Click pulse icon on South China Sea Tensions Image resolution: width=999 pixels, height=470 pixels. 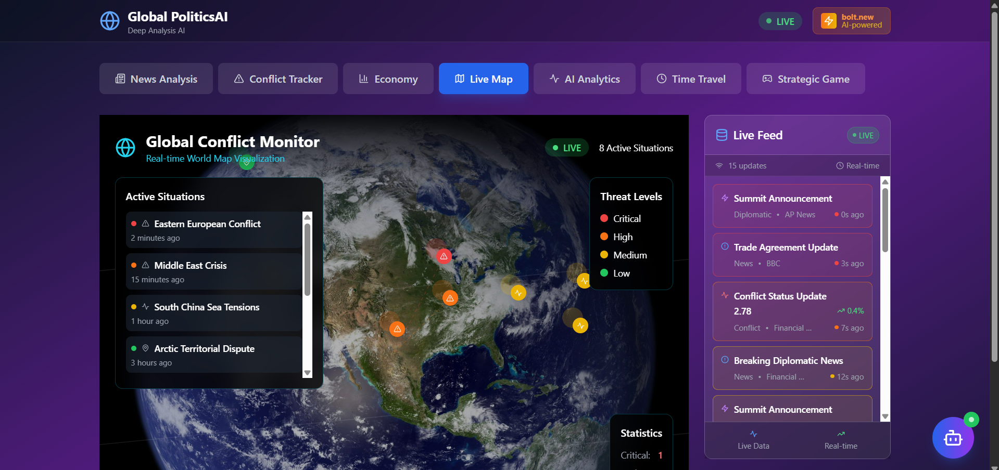pyautogui.click(x=146, y=307)
